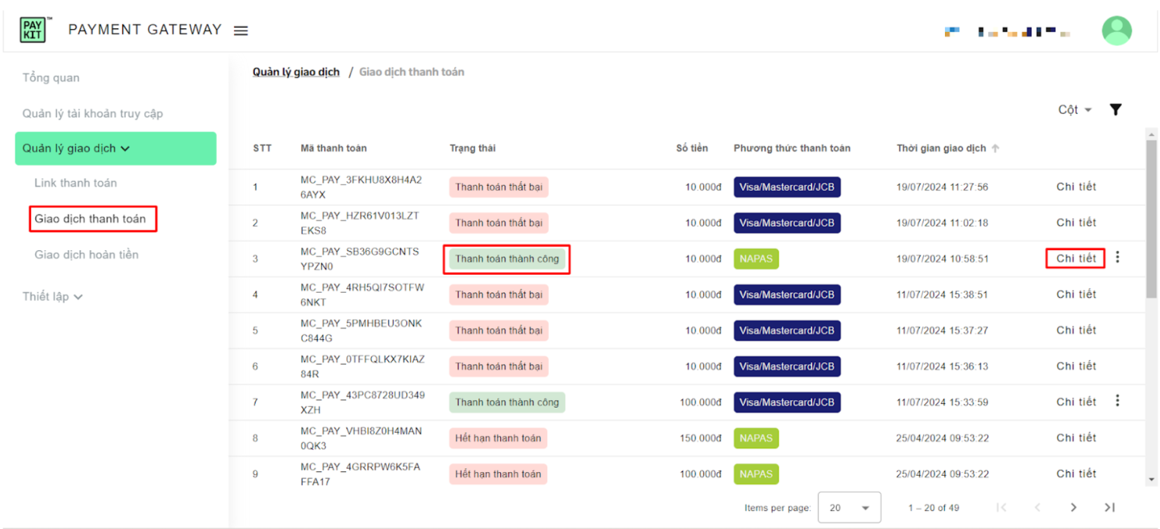Screen dimensions: 1160x529
Task: Open Chi tiết for row 8 transaction
Action: pyautogui.click(x=1076, y=438)
